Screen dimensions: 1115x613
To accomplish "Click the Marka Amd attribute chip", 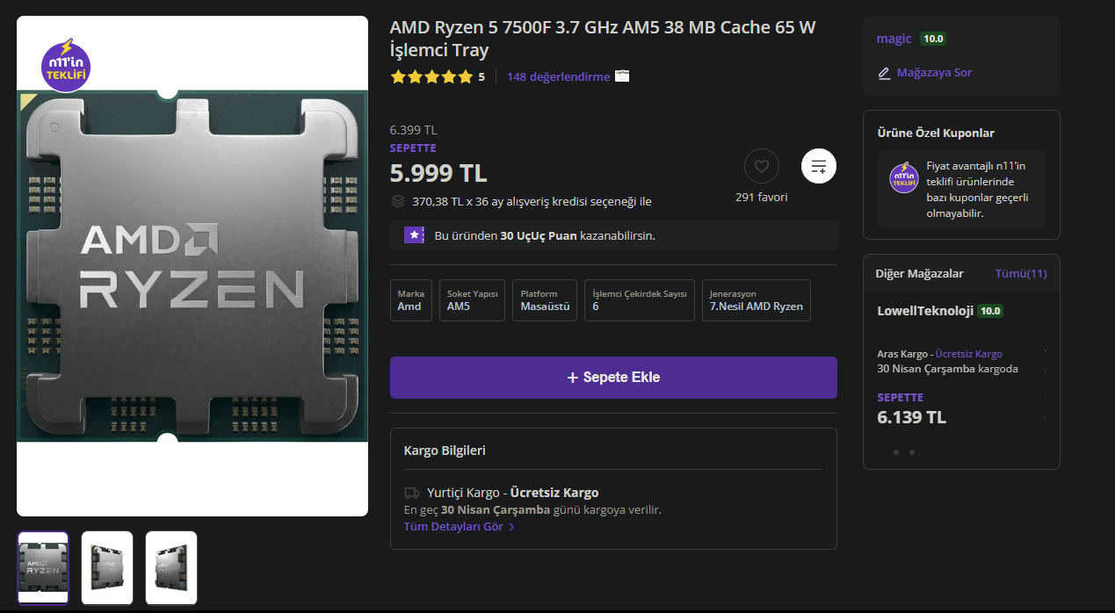I will pyautogui.click(x=410, y=300).
